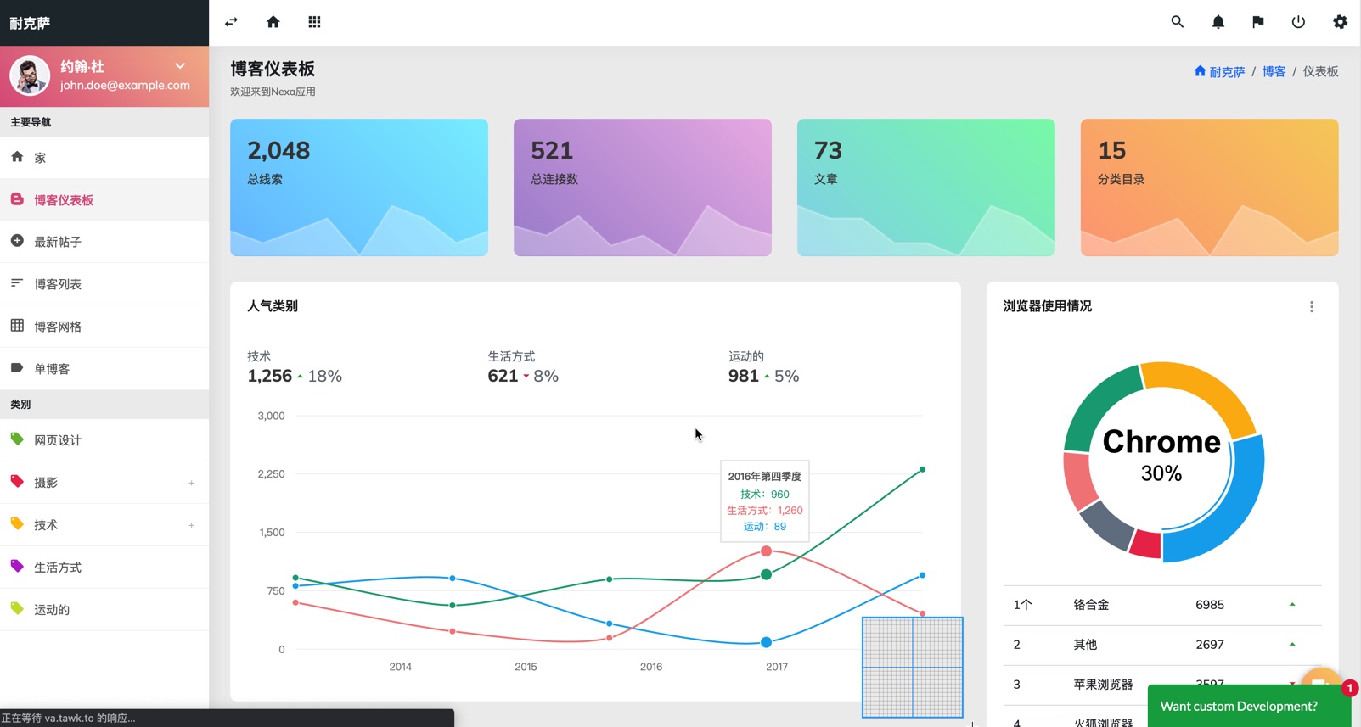Open 最新帖子 in the sidebar
The width and height of the screenshot is (1361, 727).
(x=104, y=242)
